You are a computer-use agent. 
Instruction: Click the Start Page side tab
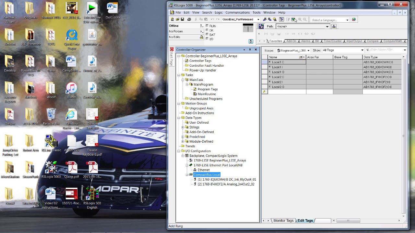[x=172, y=57]
